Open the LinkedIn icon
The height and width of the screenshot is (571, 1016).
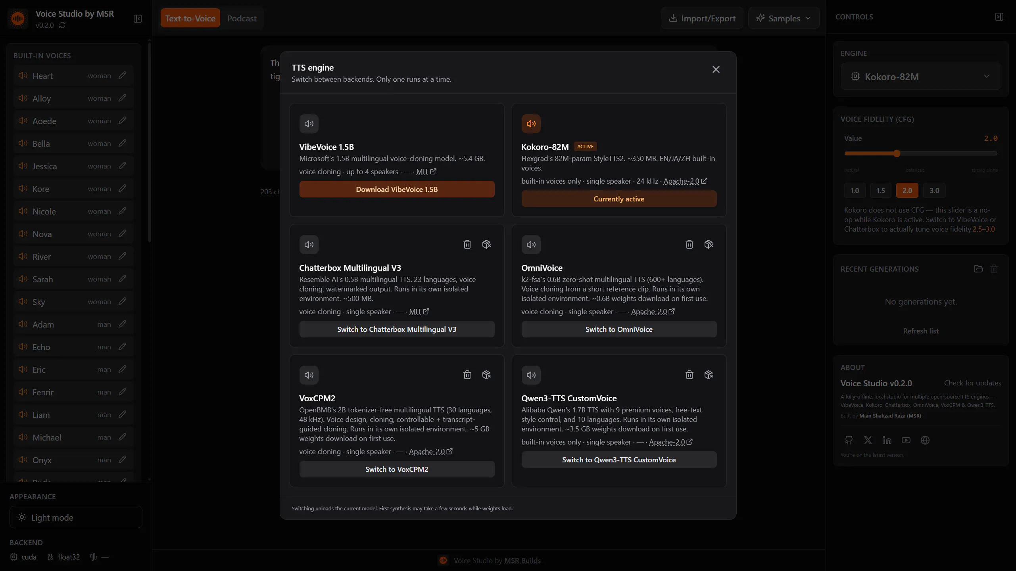pyautogui.click(x=887, y=440)
